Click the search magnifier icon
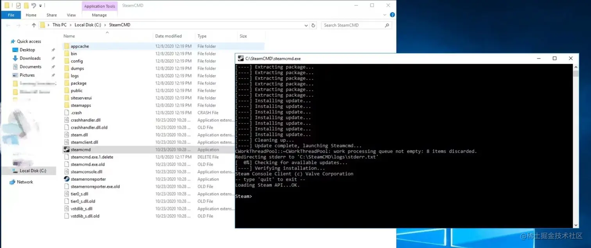The width and height of the screenshot is (591, 248). (387, 25)
